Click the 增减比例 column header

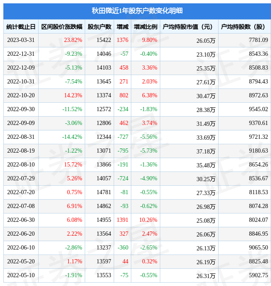[146, 27]
